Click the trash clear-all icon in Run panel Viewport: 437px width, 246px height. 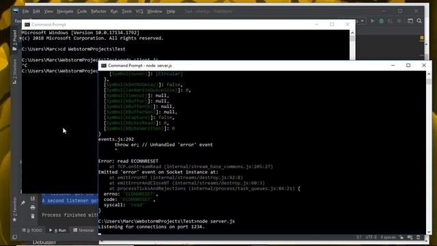(33, 216)
